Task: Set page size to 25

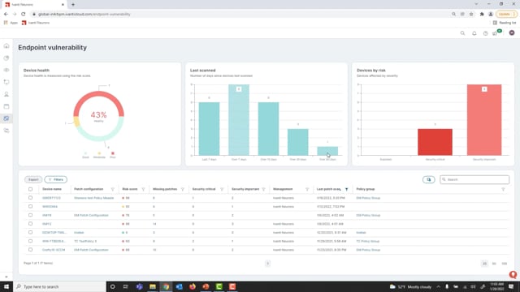Action: [x=484, y=264]
